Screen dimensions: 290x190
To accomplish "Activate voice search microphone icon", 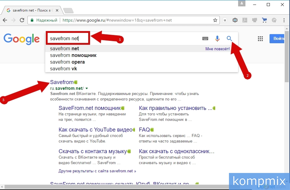I will pyautogui.click(x=217, y=38).
